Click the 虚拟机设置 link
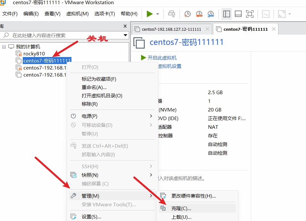The height and width of the screenshot is (221, 306). 170,66
